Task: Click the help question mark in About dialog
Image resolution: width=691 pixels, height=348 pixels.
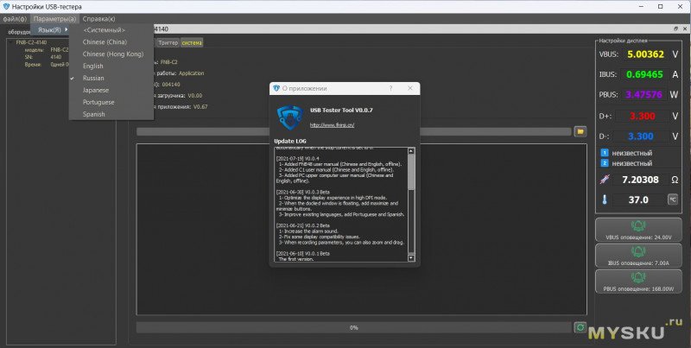Action: [x=390, y=88]
